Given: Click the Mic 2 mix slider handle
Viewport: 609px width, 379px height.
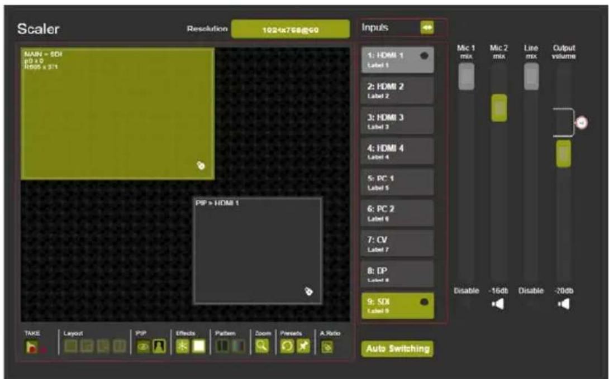Looking at the screenshot, I should [x=499, y=108].
